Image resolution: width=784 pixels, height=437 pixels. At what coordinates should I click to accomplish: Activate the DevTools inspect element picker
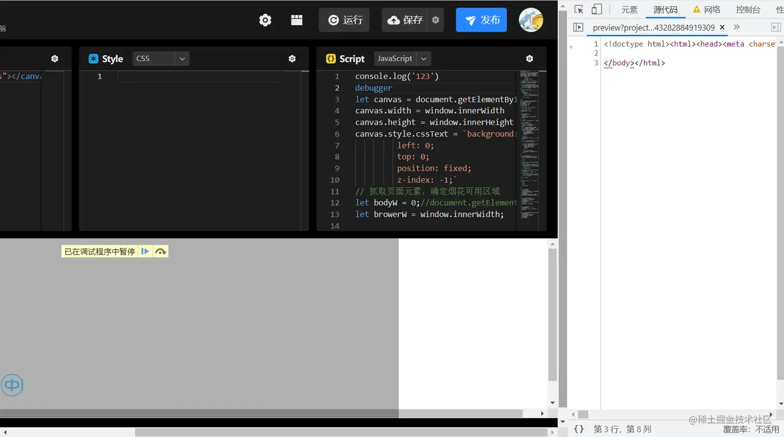tap(579, 9)
